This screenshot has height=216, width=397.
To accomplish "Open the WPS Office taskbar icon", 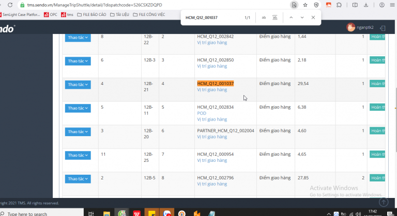I will pos(136,213).
